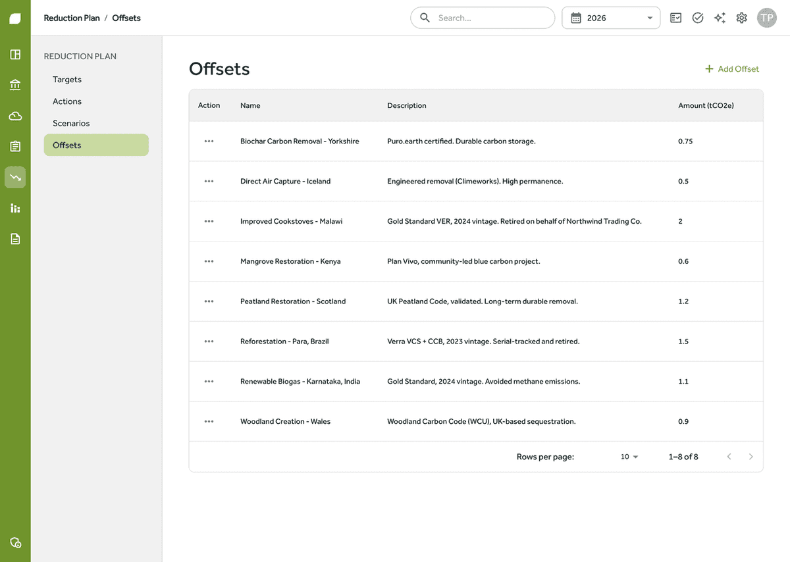
Task: Open the dashboard layout sidebar icon
Action: [x=15, y=55]
